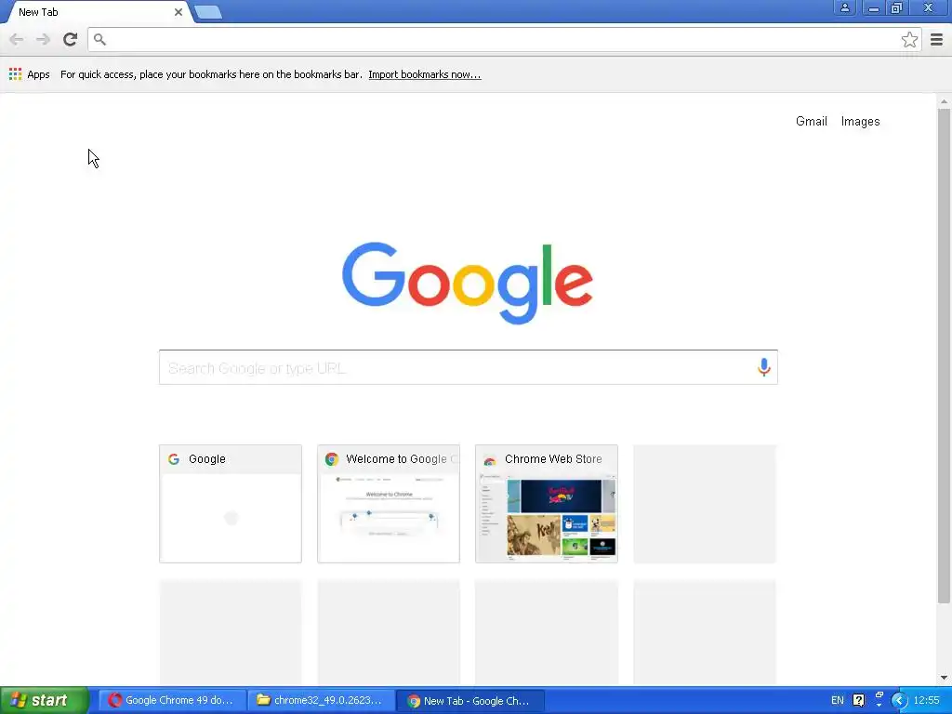The width and height of the screenshot is (952, 714).
Task: Click the page scrollbar up arrow
Action: 944,101
